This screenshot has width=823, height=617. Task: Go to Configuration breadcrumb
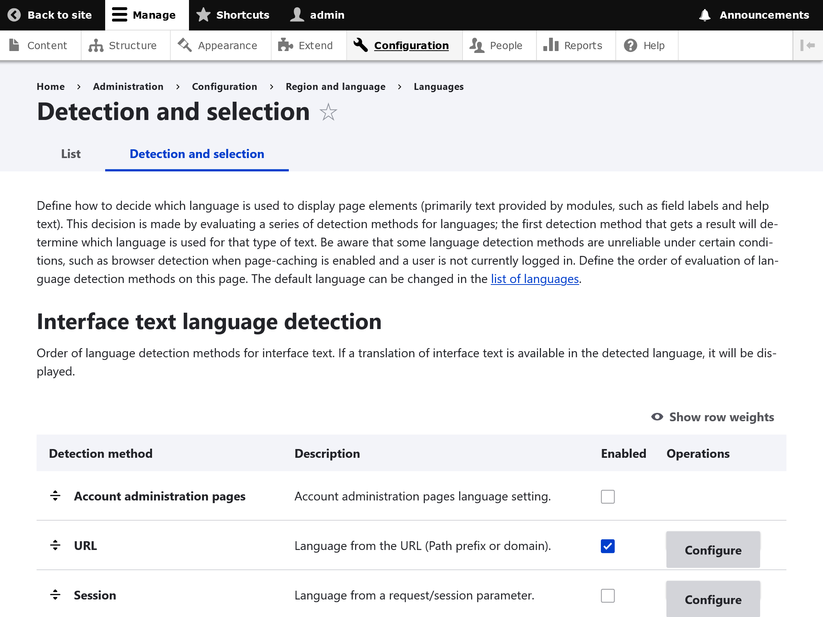[x=224, y=87]
